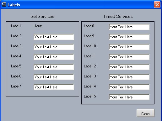162x121 pixels.
Task: Close the Labels window with red X
Action: point(157,5)
